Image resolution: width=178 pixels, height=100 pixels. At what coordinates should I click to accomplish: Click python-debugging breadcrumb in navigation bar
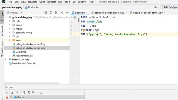(x=12, y=7)
